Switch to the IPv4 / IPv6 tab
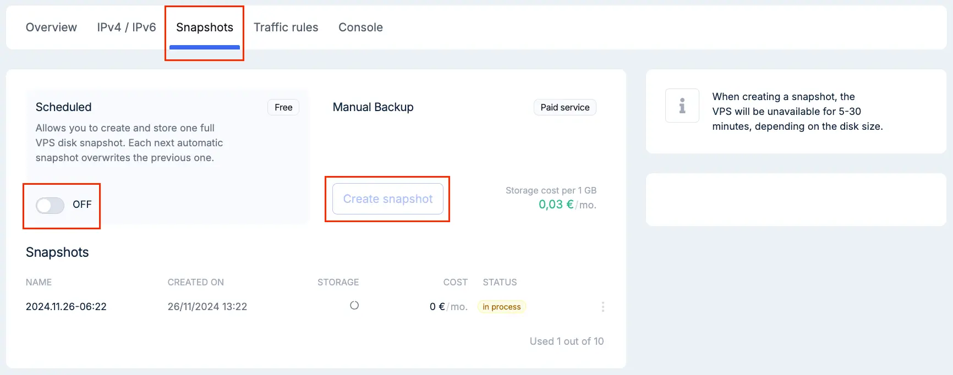 (127, 27)
